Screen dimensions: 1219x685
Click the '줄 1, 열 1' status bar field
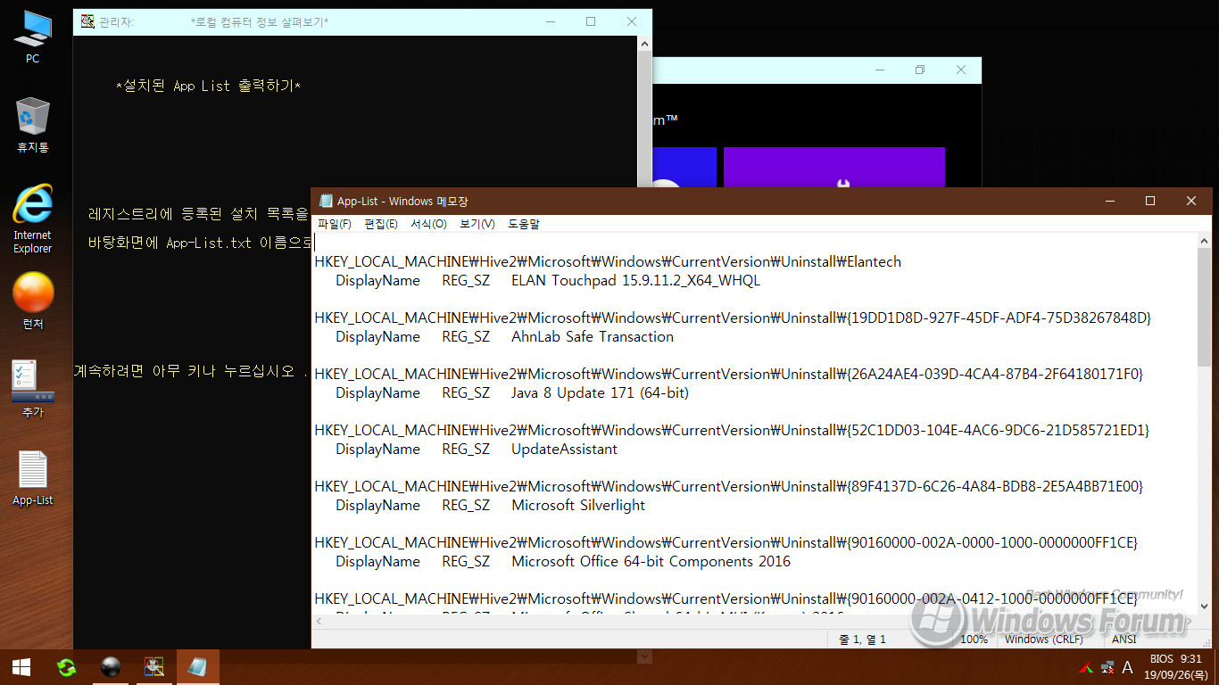[863, 639]
